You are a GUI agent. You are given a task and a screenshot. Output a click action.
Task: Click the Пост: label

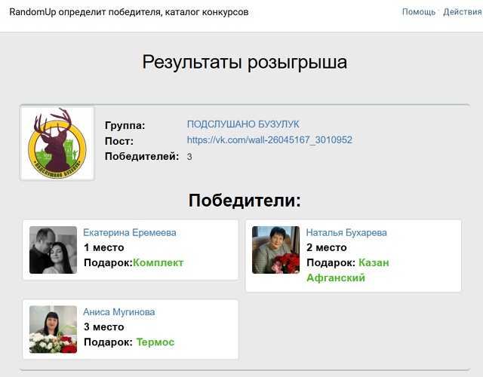119,141
